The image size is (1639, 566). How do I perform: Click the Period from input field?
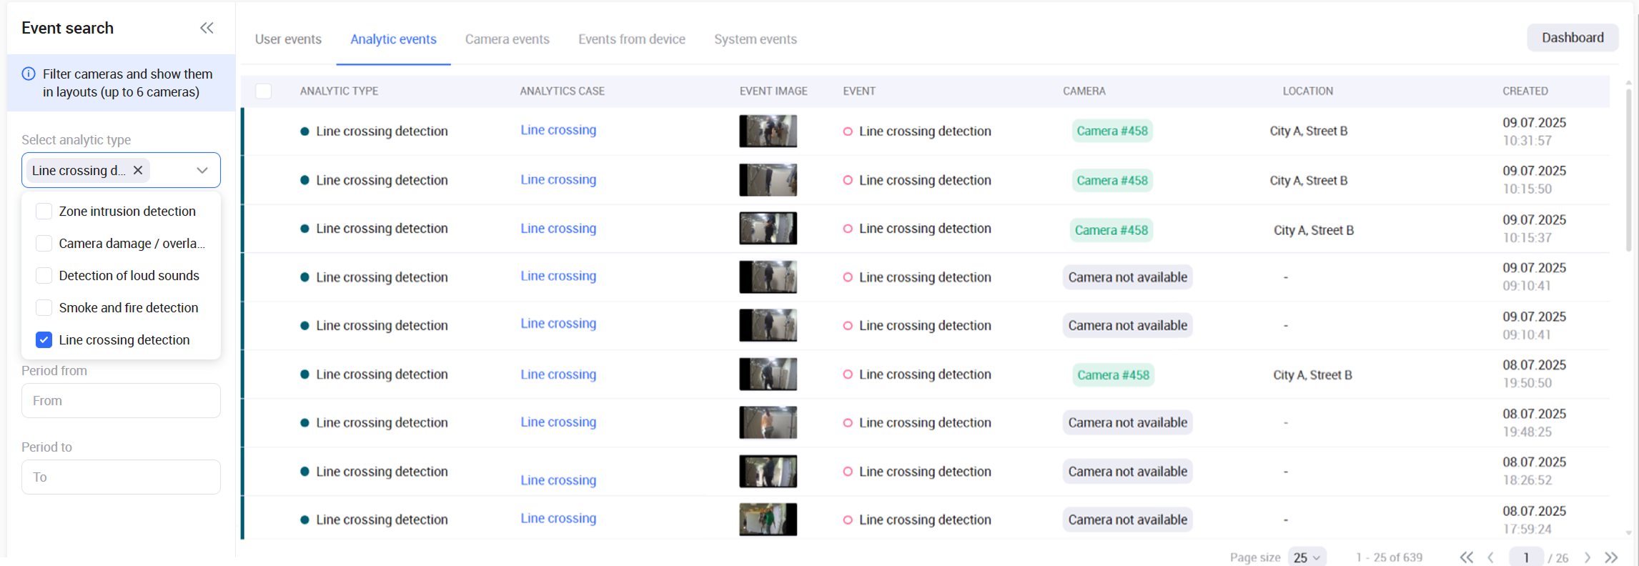click(x=121, y=401)
